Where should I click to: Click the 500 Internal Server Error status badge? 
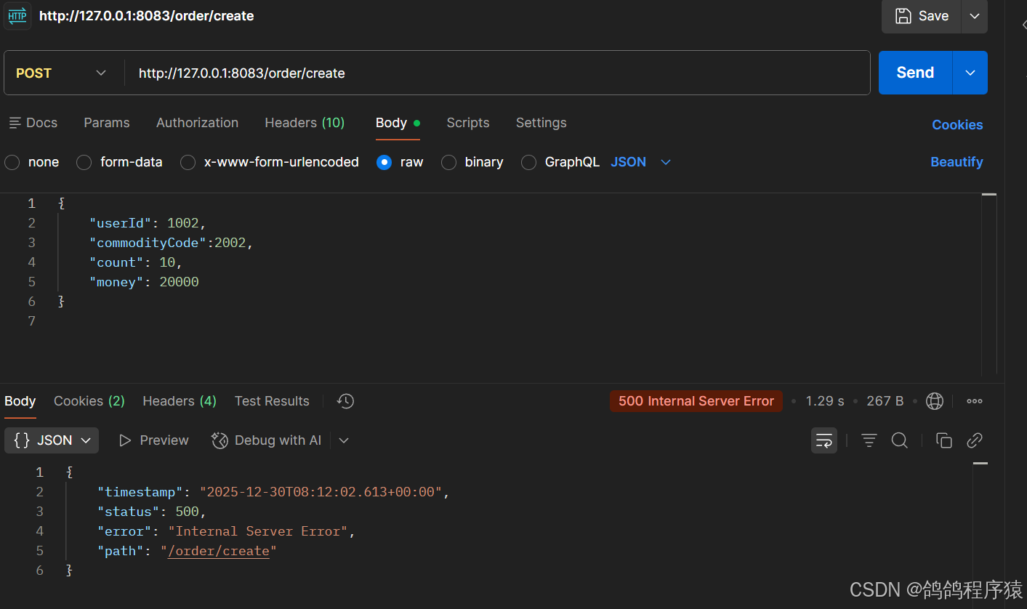point(696,401)
